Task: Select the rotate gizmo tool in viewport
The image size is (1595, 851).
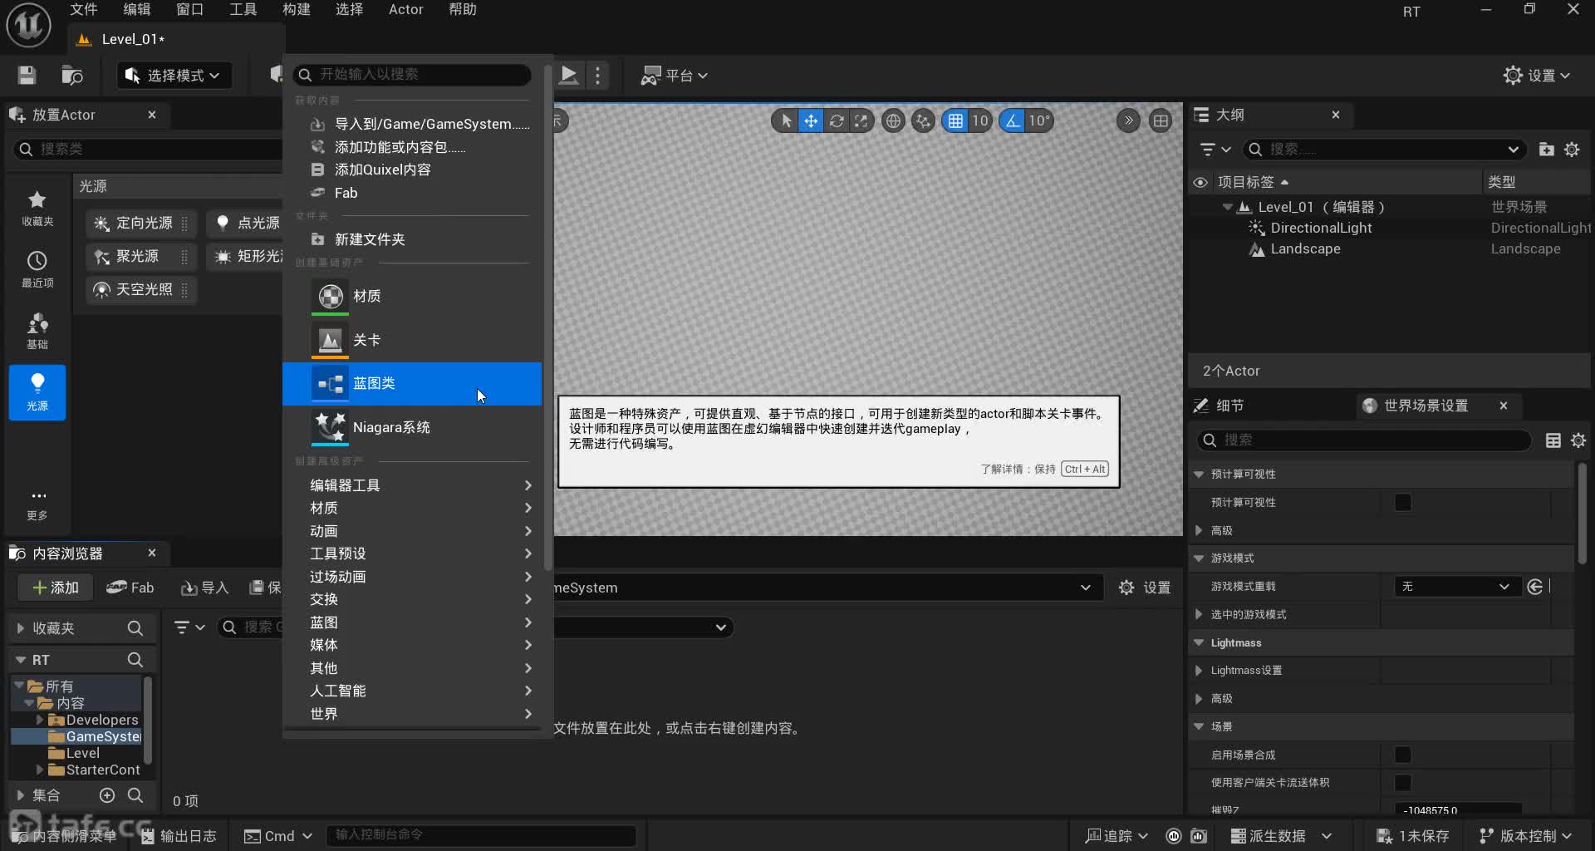Action: click(x=837, y=121)
